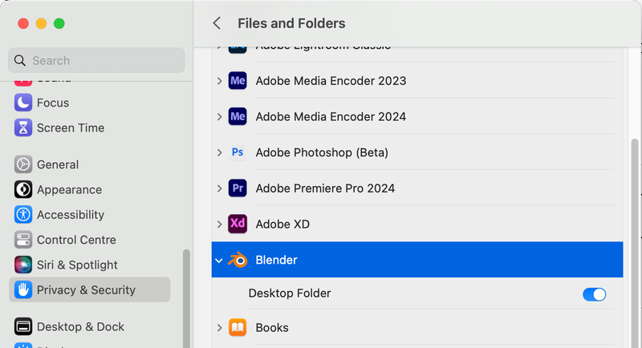Go back using the back chevron

(x=217, y=23)
